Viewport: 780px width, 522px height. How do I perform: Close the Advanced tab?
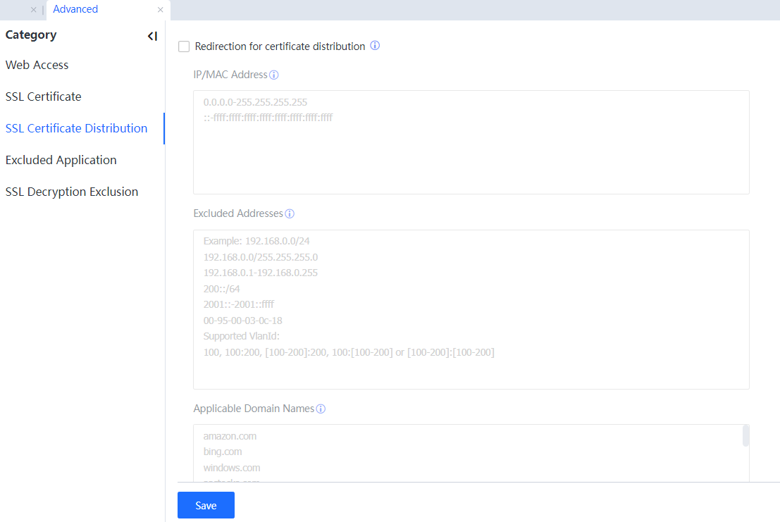(x=161, y=10)
